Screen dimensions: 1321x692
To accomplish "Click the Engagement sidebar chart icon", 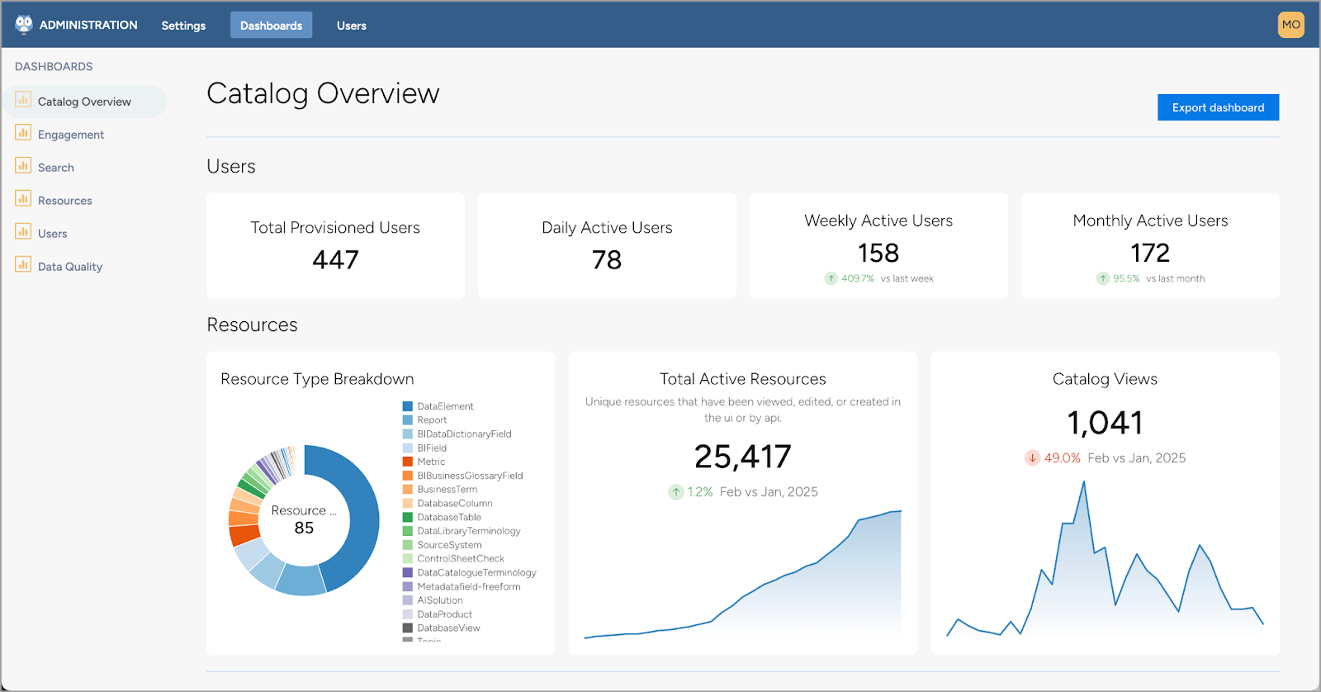I will (23, 133).
